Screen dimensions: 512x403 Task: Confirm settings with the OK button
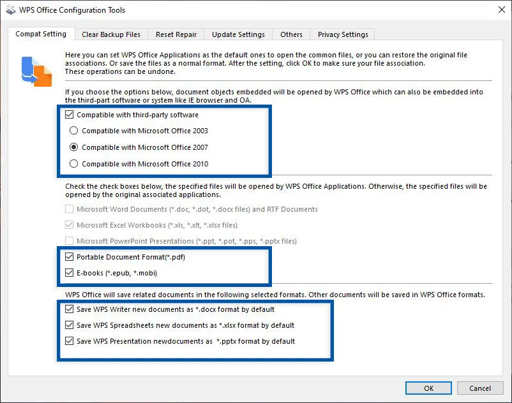coord(428,388)
